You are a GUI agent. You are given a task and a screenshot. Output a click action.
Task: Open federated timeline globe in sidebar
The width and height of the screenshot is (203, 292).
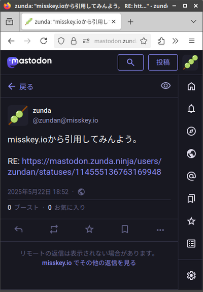[191, 154]
